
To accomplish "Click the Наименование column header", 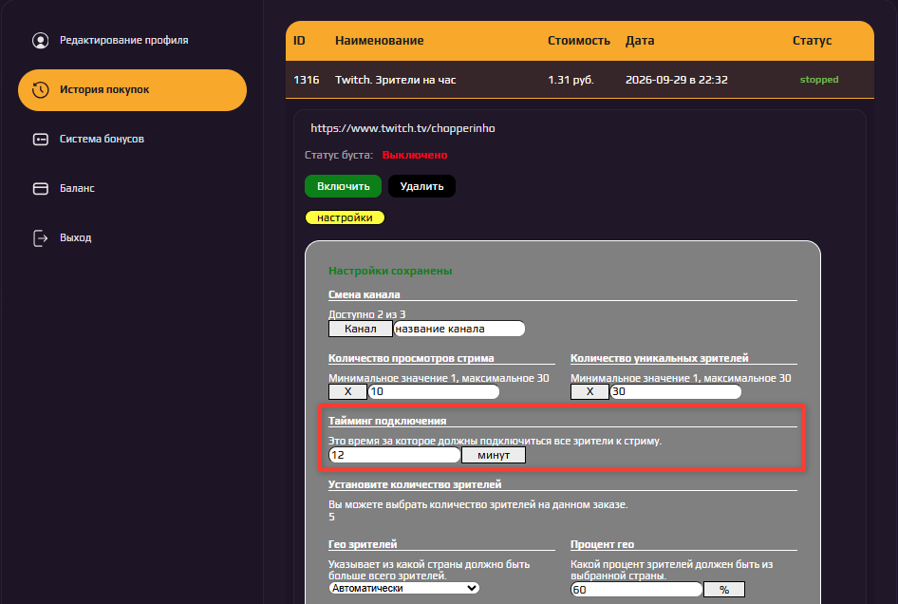I will 379,41.
